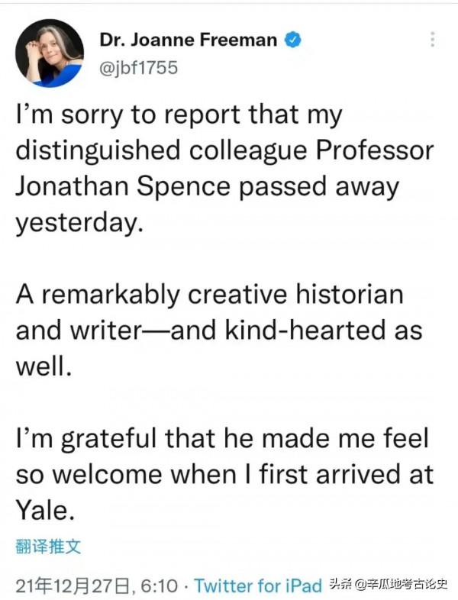458x600 pixels.
Task: Open the tweet's three-dot more options menu
Action: click(433, 40)
